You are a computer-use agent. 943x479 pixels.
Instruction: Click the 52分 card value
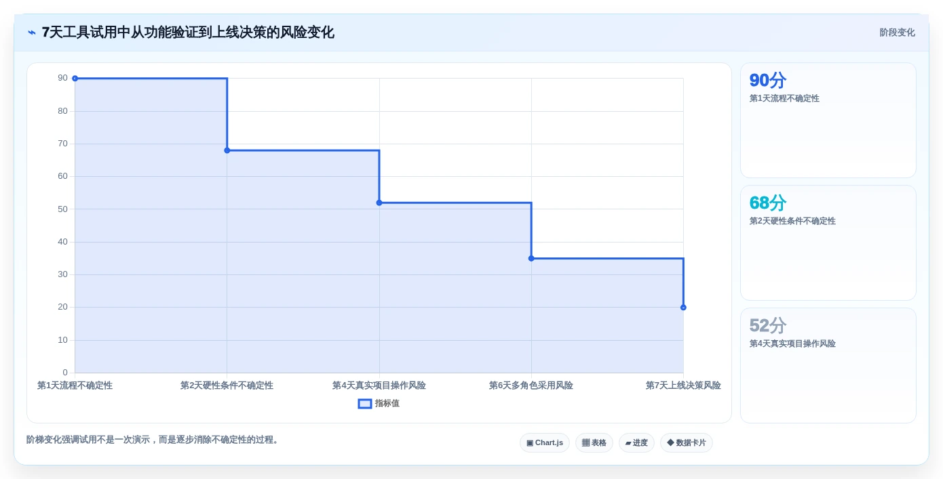pos(767,326)
